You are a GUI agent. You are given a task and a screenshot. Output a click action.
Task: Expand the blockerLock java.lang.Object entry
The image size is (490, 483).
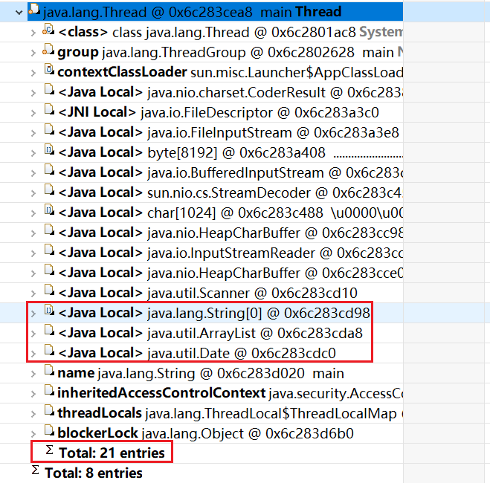tap(33, 433)
